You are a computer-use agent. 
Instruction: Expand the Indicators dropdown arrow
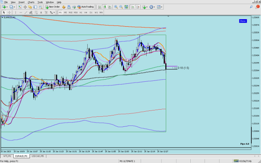click(147, 7)
